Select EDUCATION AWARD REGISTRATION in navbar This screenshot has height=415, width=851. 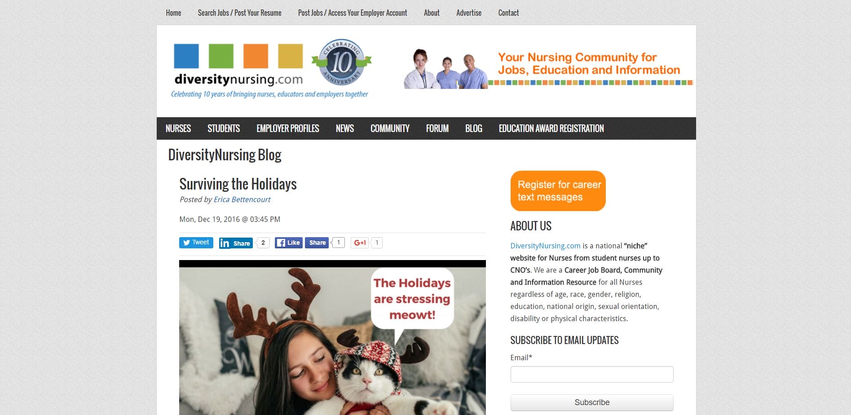(551, 128)
